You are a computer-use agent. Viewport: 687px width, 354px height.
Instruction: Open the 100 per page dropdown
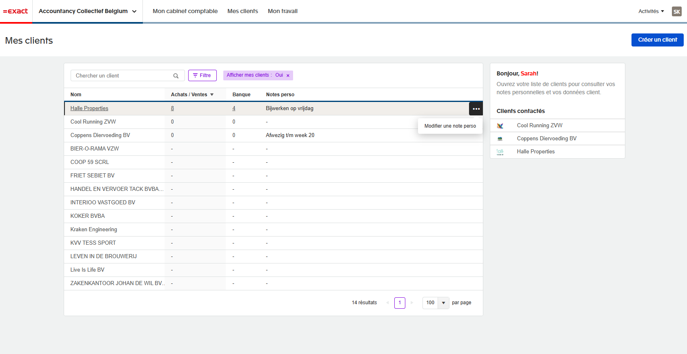pyautogui.click(x=436, y=303)
